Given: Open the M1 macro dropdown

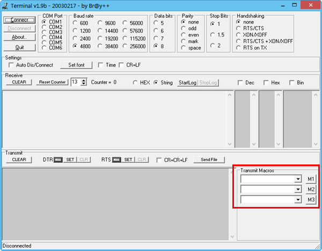Looking at the screenshot, I should click(x=298, y=179).
